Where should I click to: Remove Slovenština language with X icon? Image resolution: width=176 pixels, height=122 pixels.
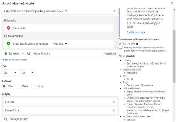coord(114,111)
